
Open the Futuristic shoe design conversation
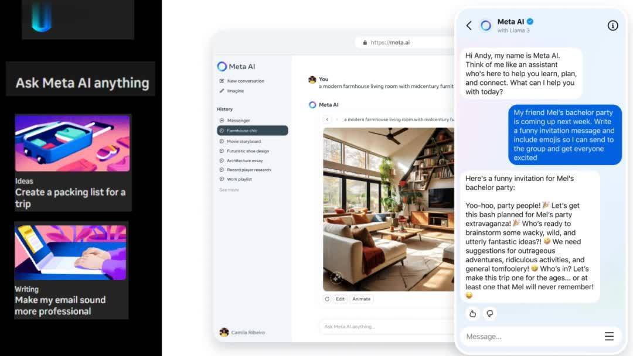point(247,151)
